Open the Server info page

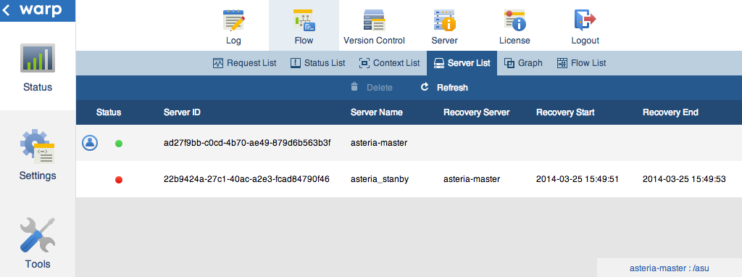pyautogui.click(x=444, y=27)
